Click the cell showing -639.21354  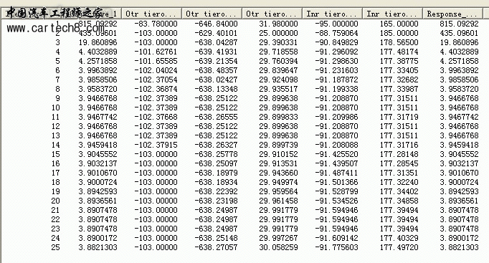[216, 61]
